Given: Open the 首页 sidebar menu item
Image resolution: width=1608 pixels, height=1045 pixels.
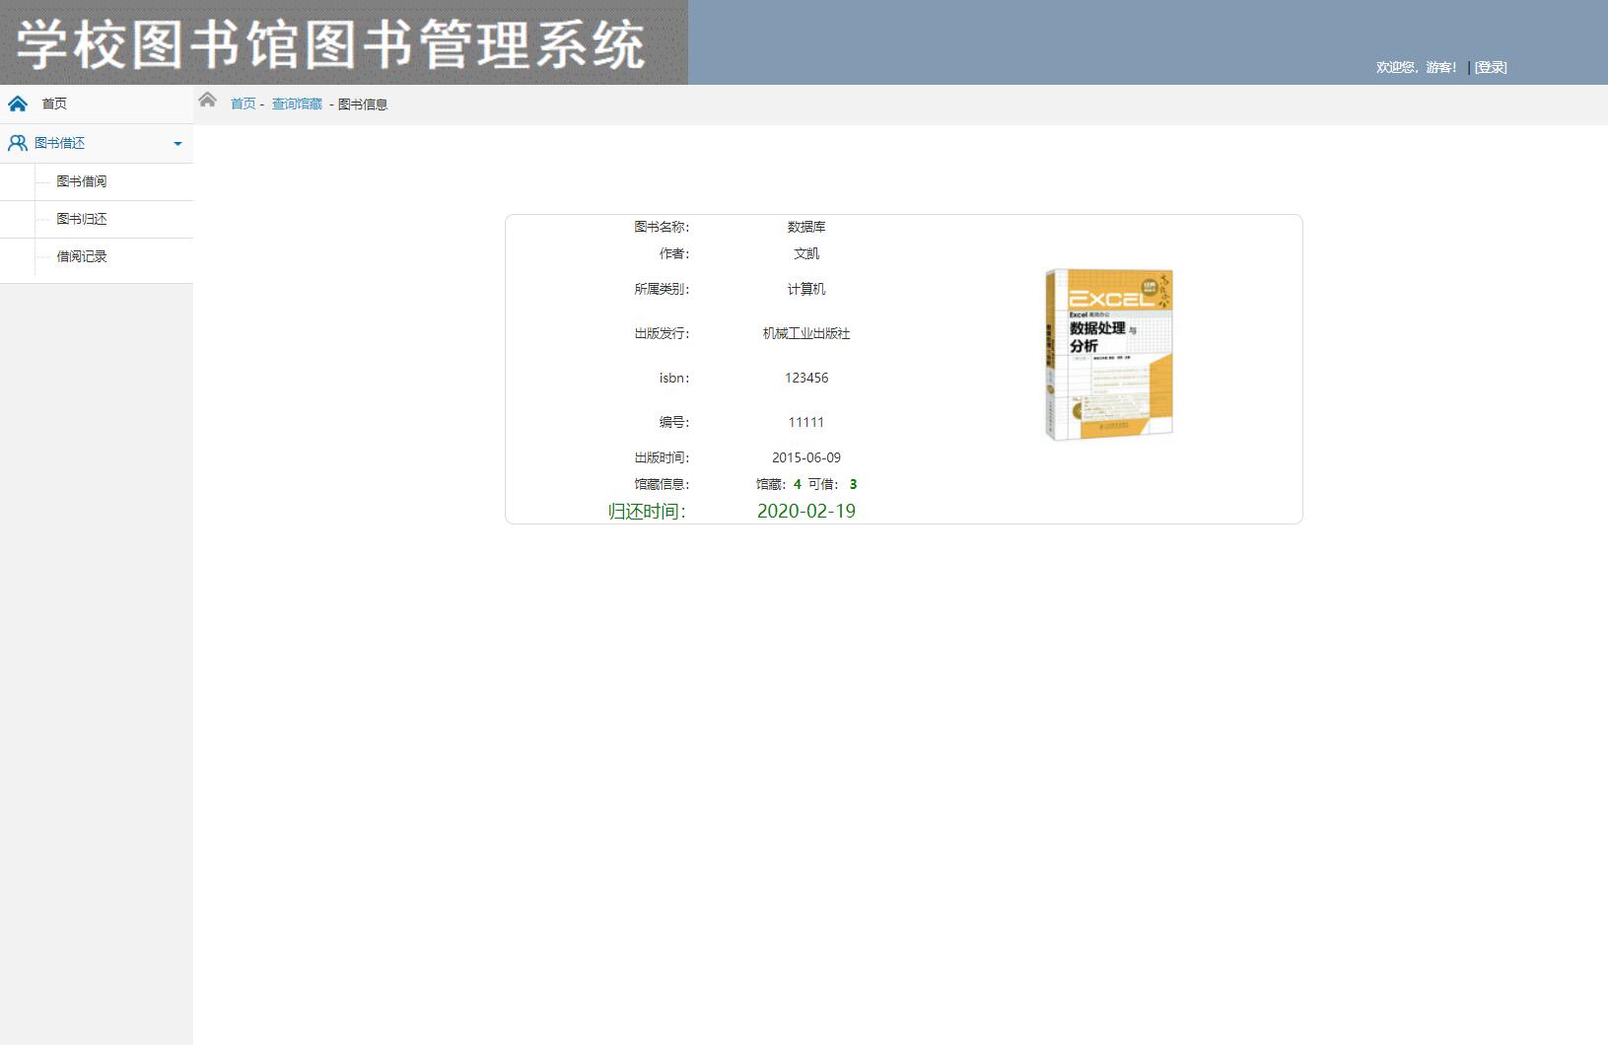Looking at the screenshot, I should point(53,104).
